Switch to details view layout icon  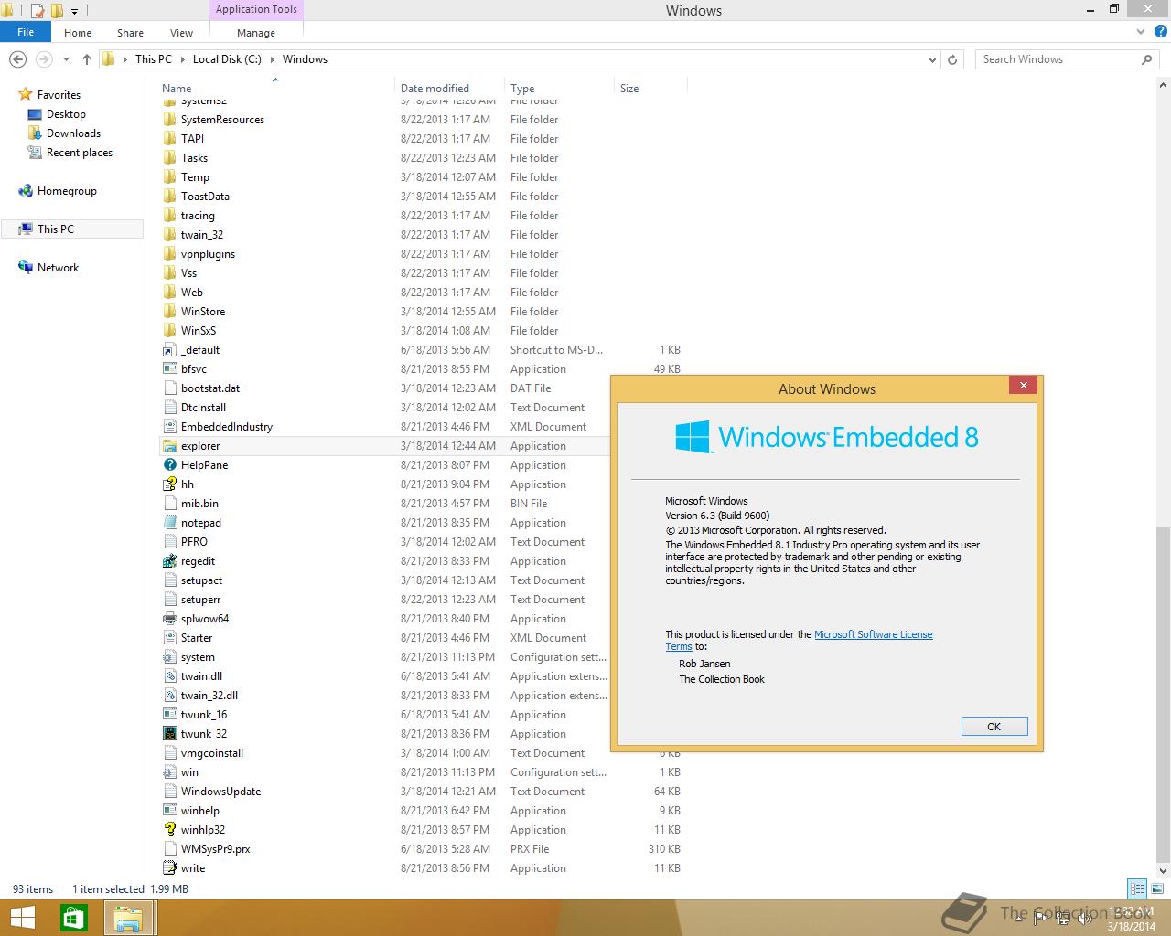pyautogui.click(x=1137, y=888)
